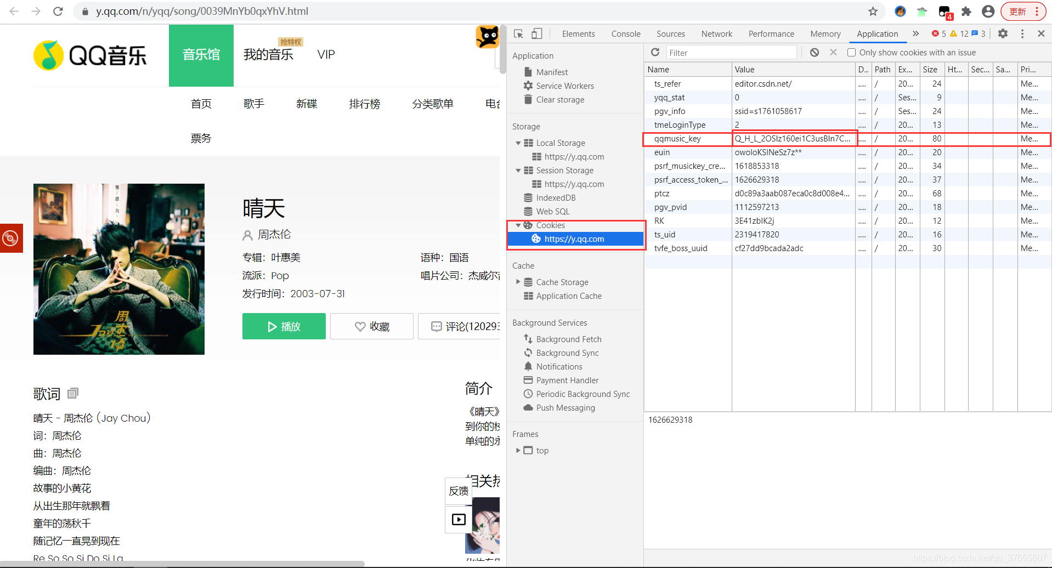Select the tvfe_boss_uuid cookie row
Screen dimensions: 1052x568
click(x=847, y=248)
